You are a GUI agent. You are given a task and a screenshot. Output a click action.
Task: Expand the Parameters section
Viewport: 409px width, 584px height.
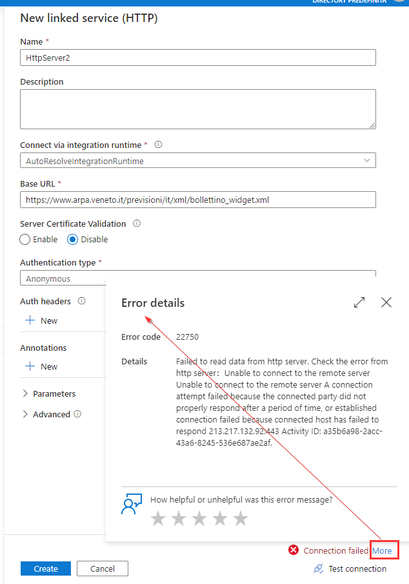tap(48, 393)
